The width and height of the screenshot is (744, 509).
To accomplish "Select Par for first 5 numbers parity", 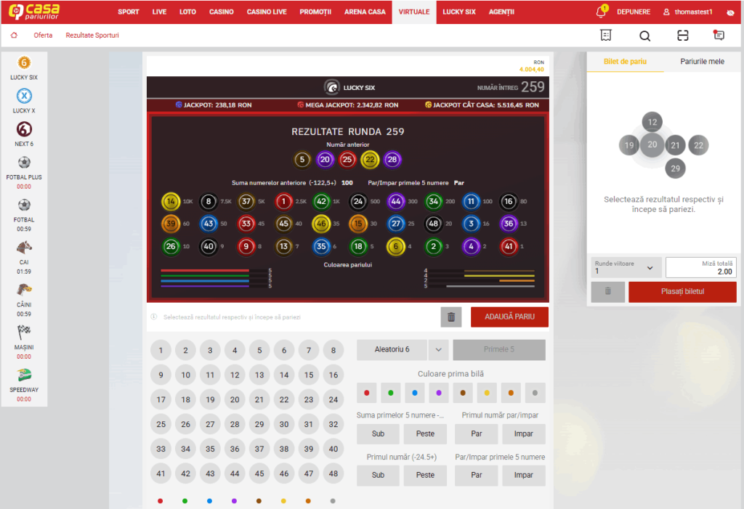I will coord(477,476).
